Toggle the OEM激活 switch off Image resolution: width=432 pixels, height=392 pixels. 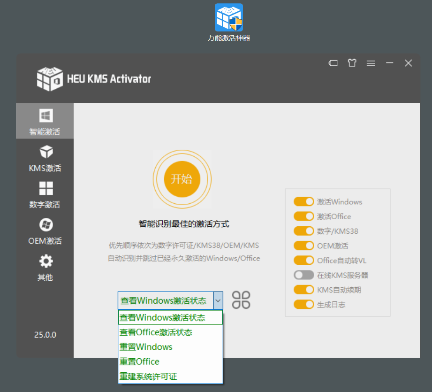pyautogui.click(x=303, y=246)
